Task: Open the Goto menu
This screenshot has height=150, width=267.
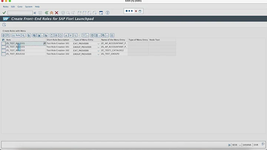Action: [x=20, y=7]
